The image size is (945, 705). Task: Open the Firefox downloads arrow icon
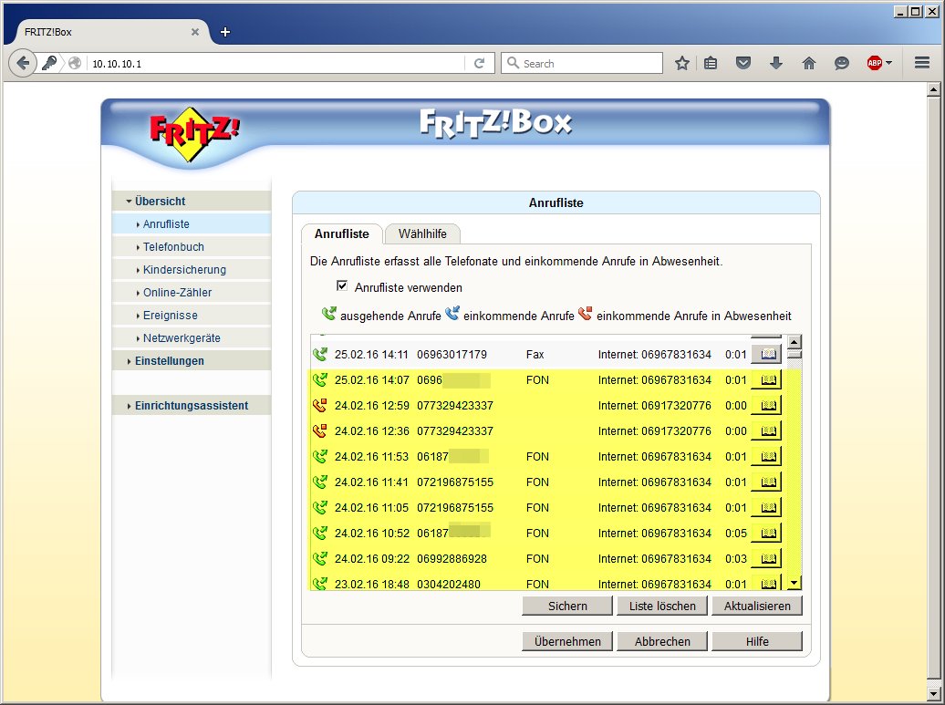pyautogui.click(x=776, y=63)
